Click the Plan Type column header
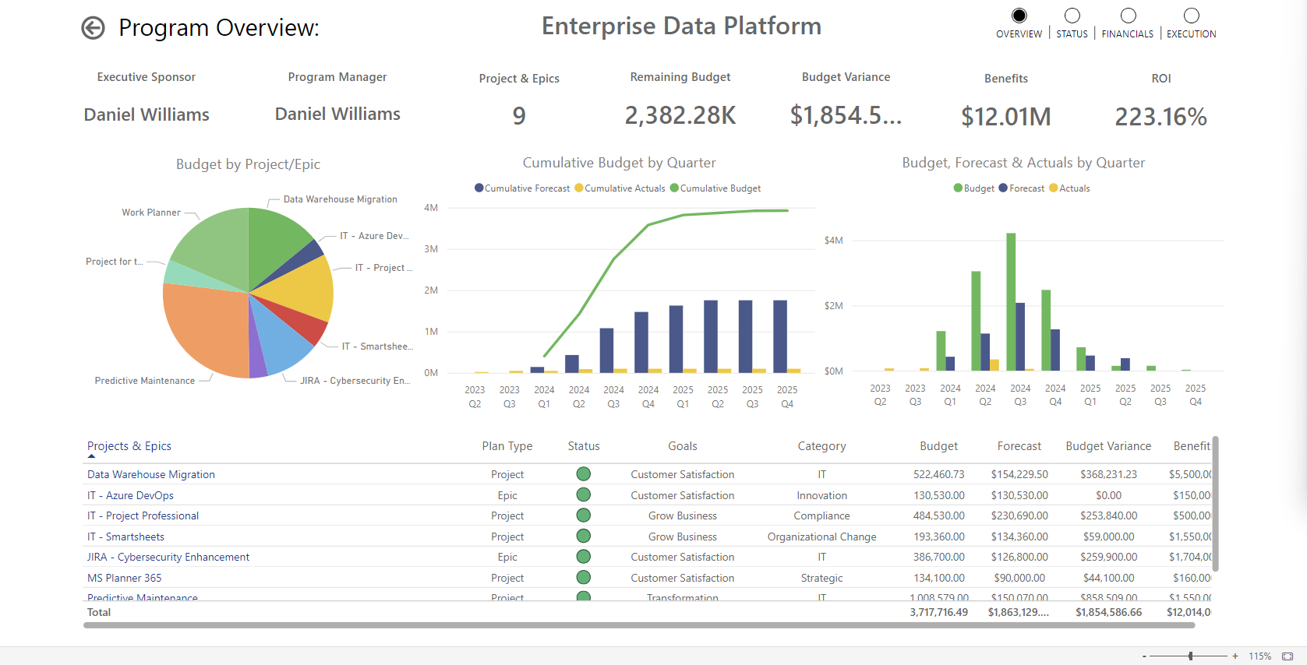Viewport: 1307px width, 665px height. (507, 446)
